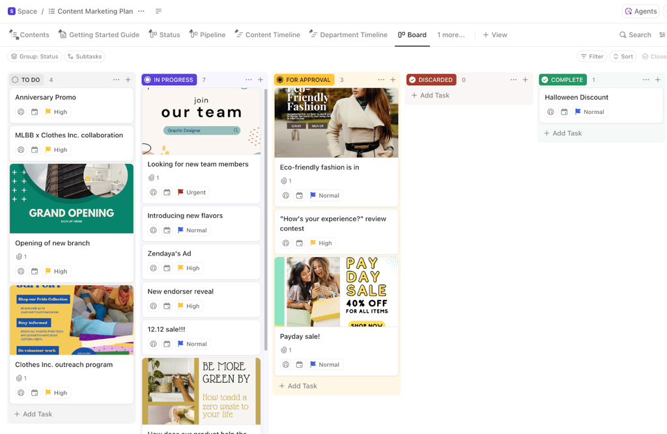Click the TO DO status label
The image size is (667, 434).
pyautogui.click(x=26, y=80)
